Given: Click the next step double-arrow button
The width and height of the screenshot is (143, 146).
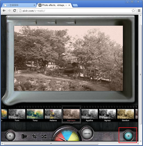Looking at the screenshot, I should point(128,136).
